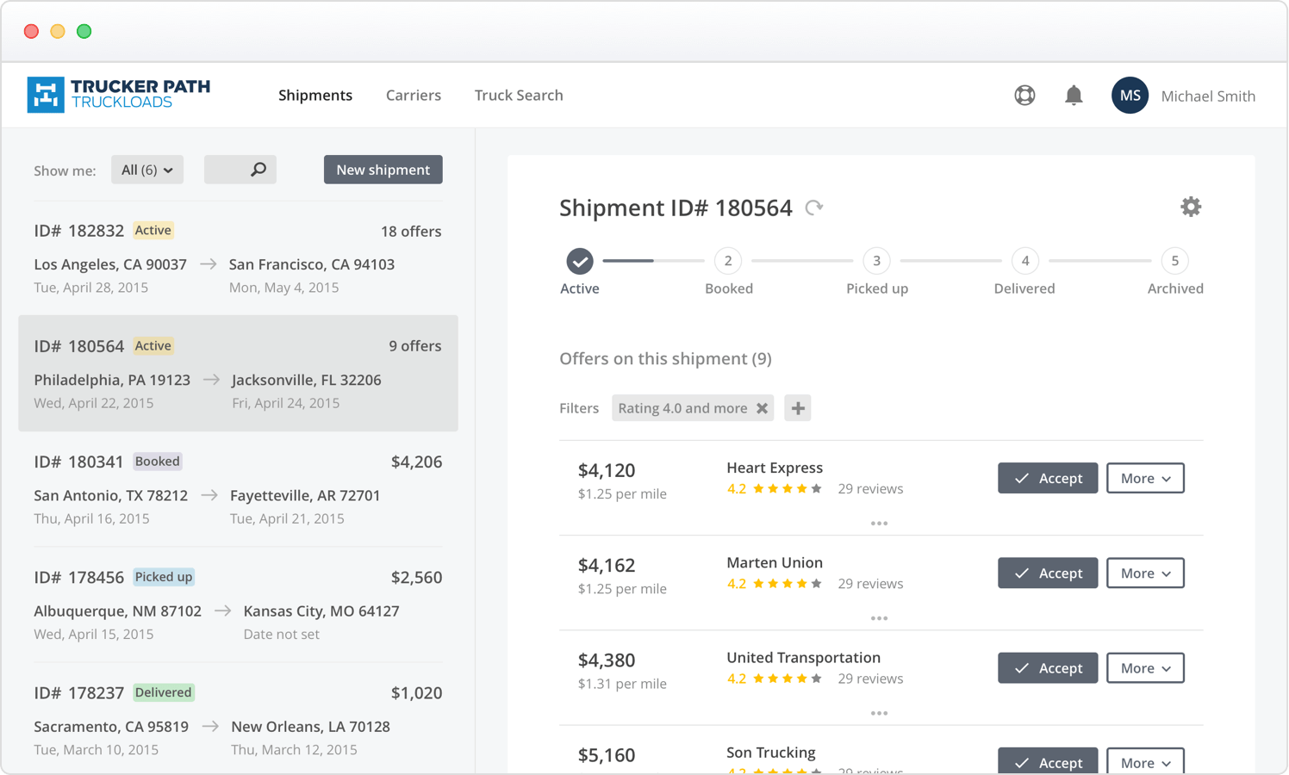Click Marten Union 29 reviews text
Image resolution: width=1289 pixels, height=775 pixels.
pos(870,584)
